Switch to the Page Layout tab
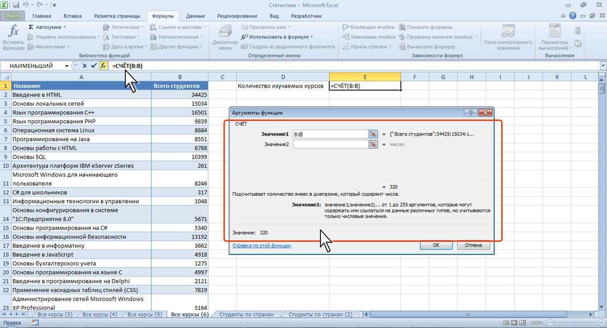This screenshot has width=607, height=328. click(117, 16)
